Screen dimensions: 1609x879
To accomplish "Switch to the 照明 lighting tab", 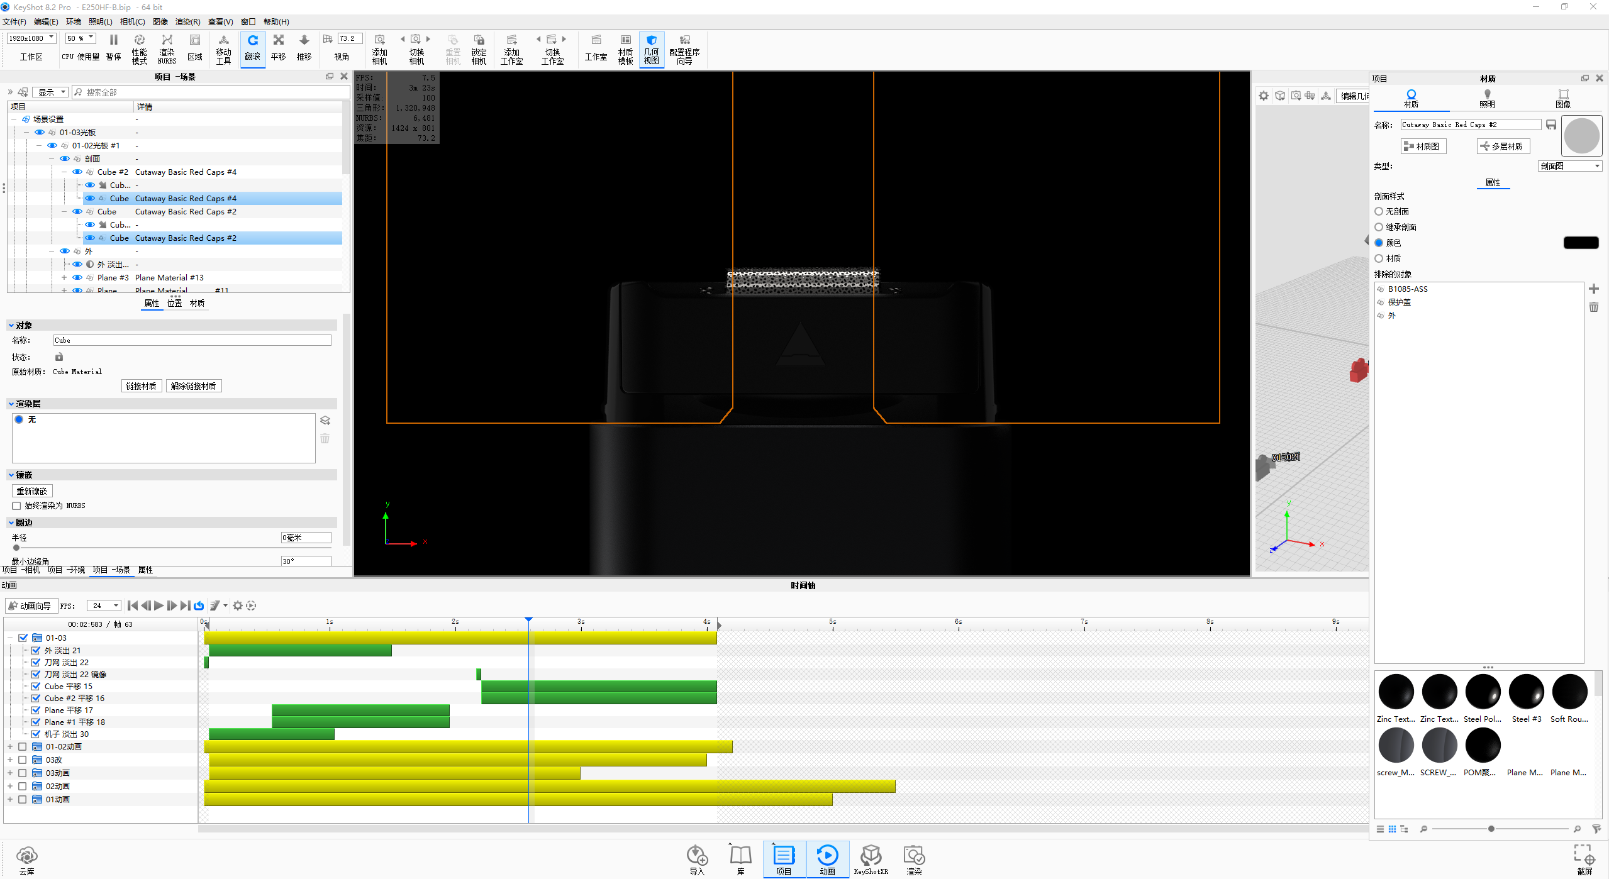I will pyautogui.click(x=1487, y=99).
